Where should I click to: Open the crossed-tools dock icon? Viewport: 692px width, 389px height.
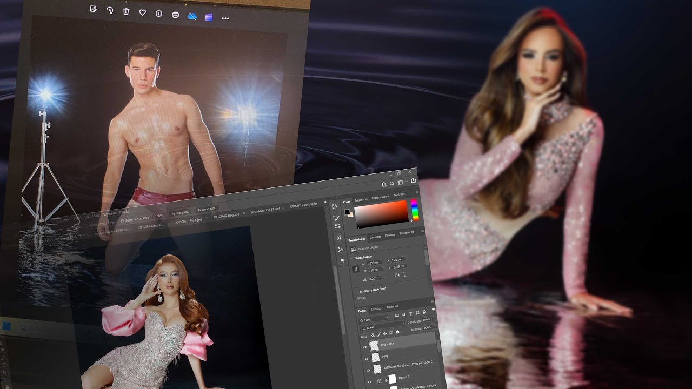(x=340, y=249)
